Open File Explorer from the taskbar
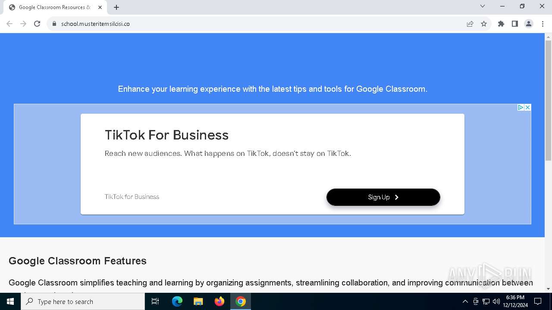 point(198,301)
